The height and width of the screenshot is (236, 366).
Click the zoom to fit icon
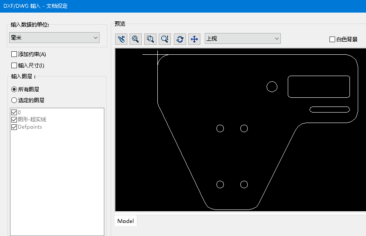(136, 39)
